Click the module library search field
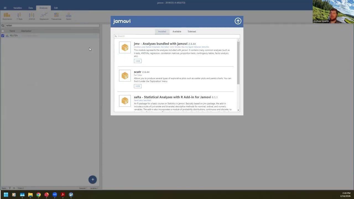The image size is (354, 199). pos(177,36)
